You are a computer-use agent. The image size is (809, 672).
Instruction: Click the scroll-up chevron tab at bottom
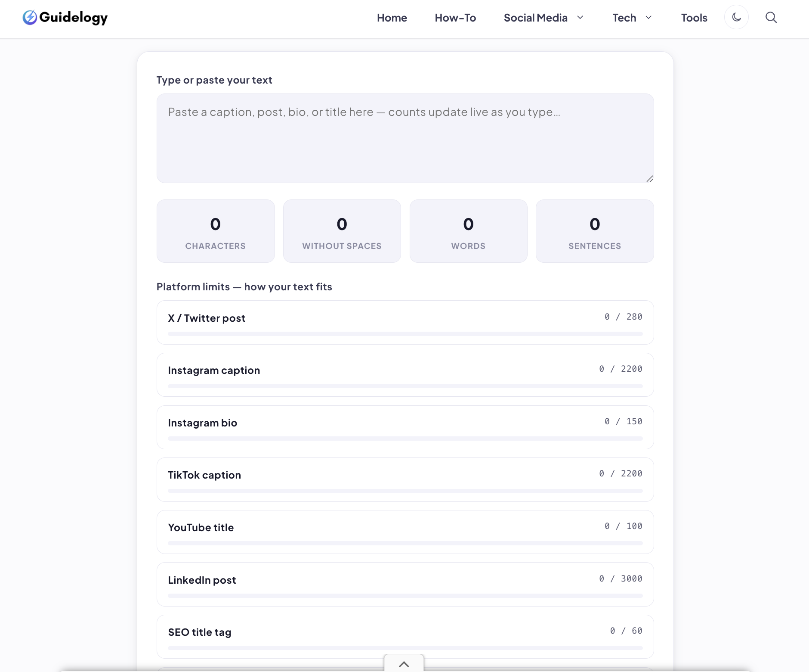404,663
